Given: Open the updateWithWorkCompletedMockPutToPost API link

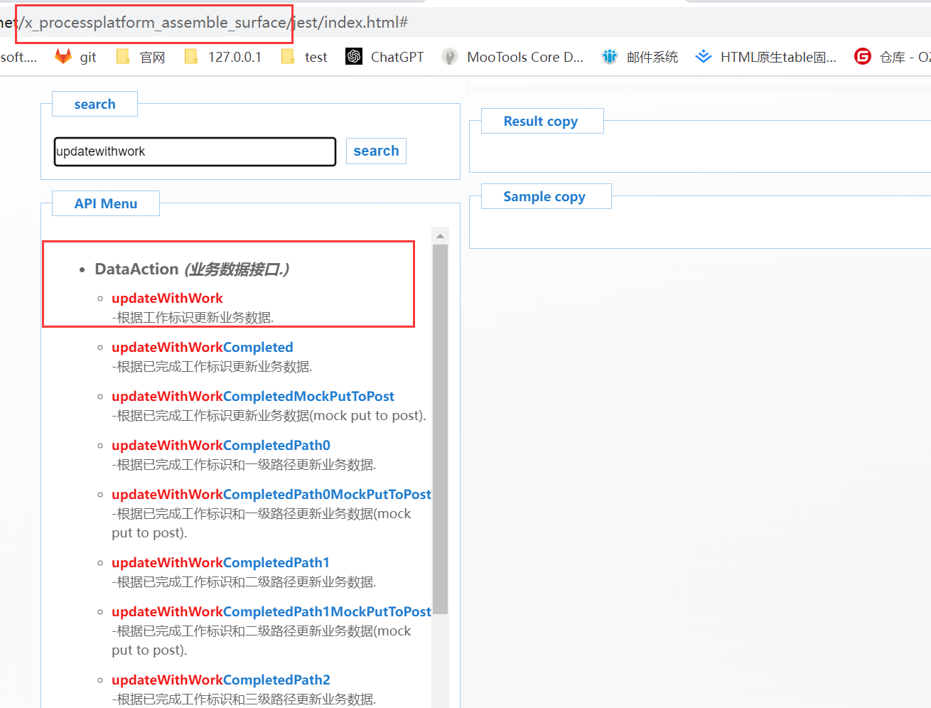Looking at the screenshot, I should click(253, 396).
